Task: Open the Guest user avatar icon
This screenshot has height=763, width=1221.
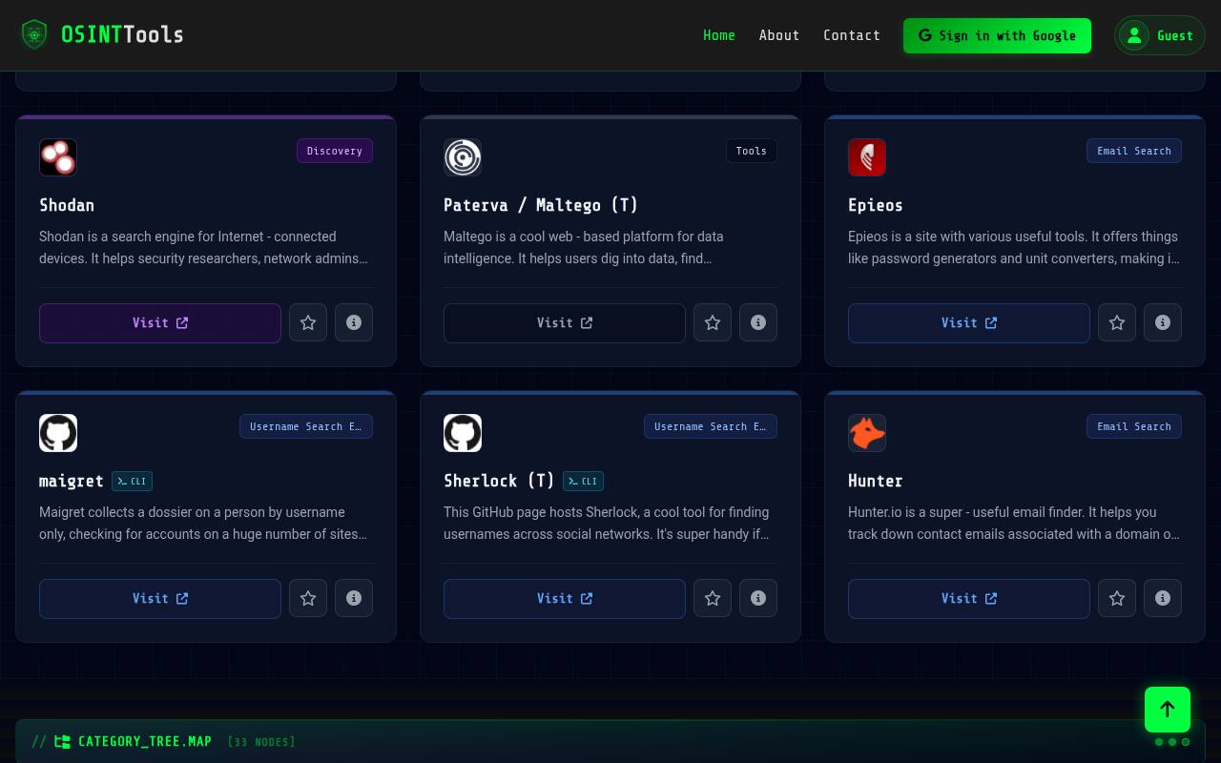Action: click(x=1134, y=35)
